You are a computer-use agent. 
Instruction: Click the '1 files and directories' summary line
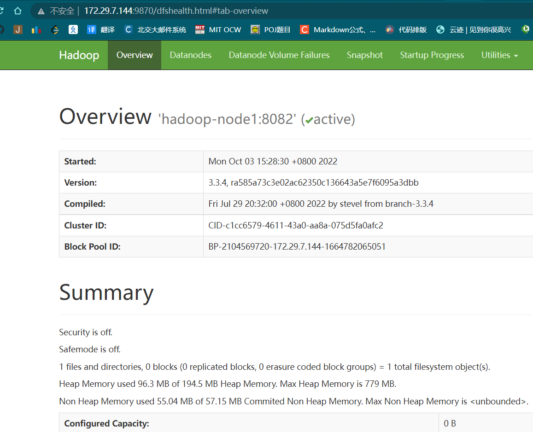click(x=275, y=367)
